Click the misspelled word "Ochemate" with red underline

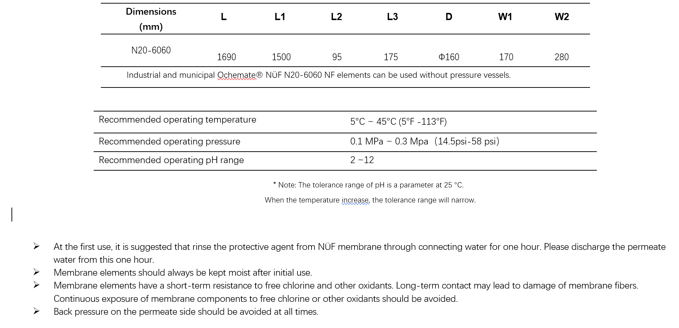click(237, 75)
